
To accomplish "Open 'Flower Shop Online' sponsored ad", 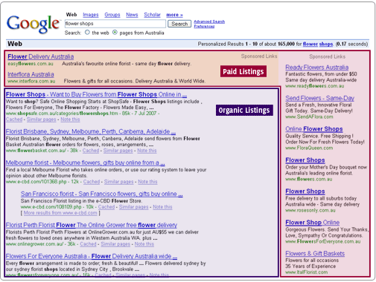I will (313, 223).
